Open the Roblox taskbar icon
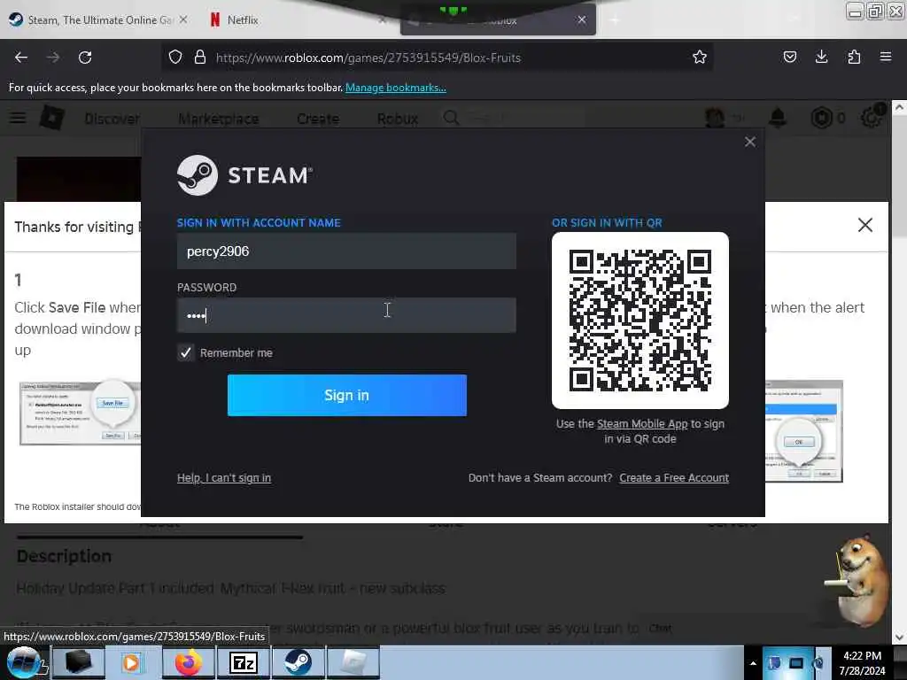 coord(353,662)
